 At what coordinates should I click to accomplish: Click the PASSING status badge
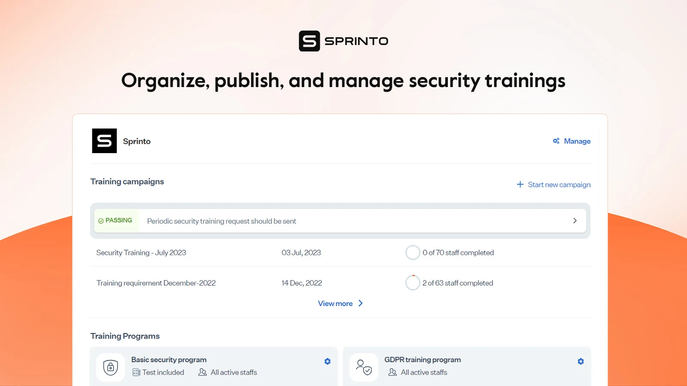[x=116, y=220]
